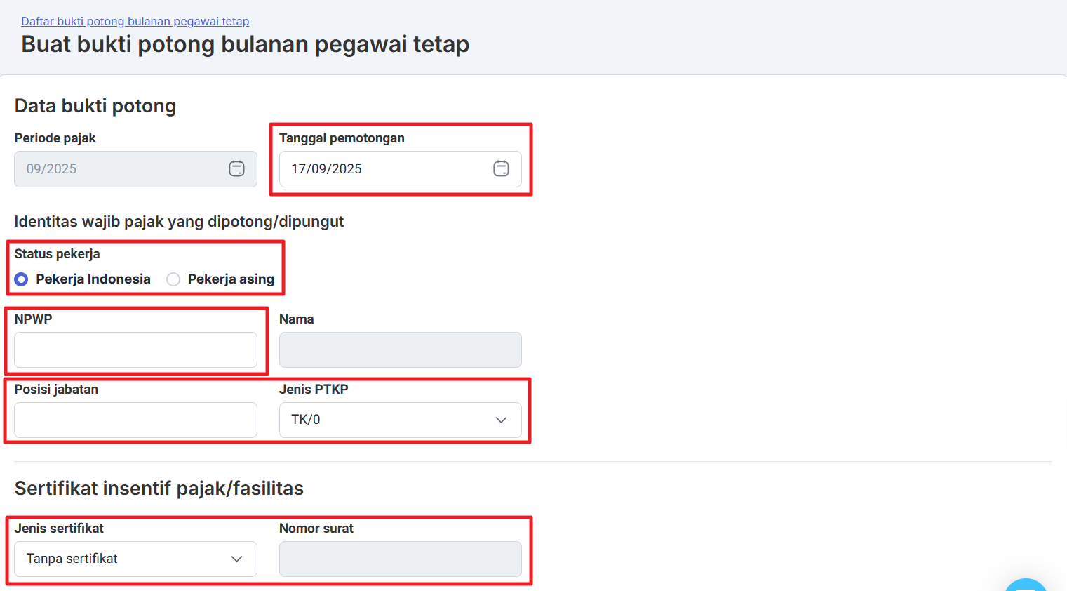The image size is (1067, 591).
Task: Click the disabled Nama field
Action: click(400, 350)
